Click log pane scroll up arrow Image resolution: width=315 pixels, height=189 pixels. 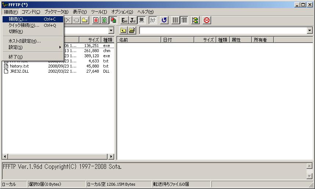(x=309, y=166)
